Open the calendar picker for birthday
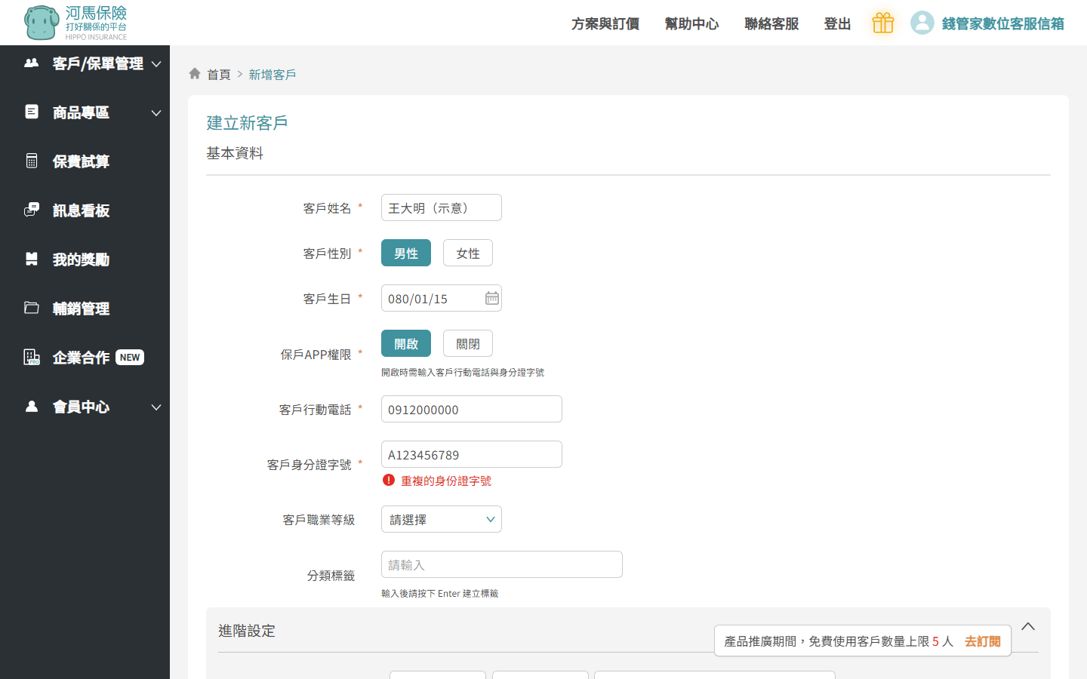Viewport: 1087px width, 679px height. pos(491,299)
